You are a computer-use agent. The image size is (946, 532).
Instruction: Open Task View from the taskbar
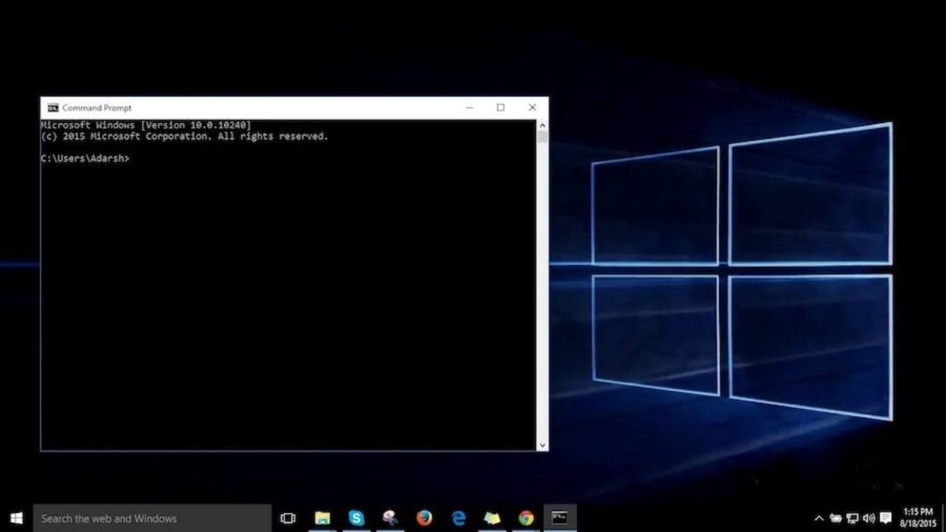(288, 518)
